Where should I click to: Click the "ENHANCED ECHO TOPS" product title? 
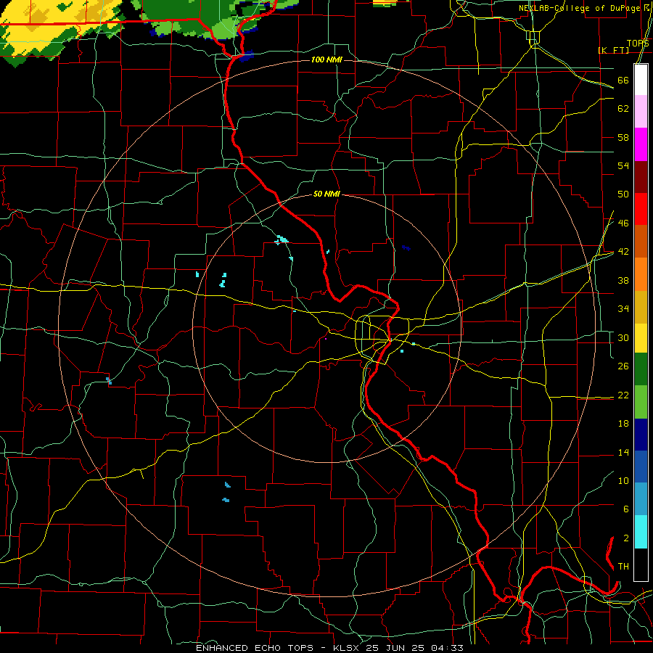255,648
